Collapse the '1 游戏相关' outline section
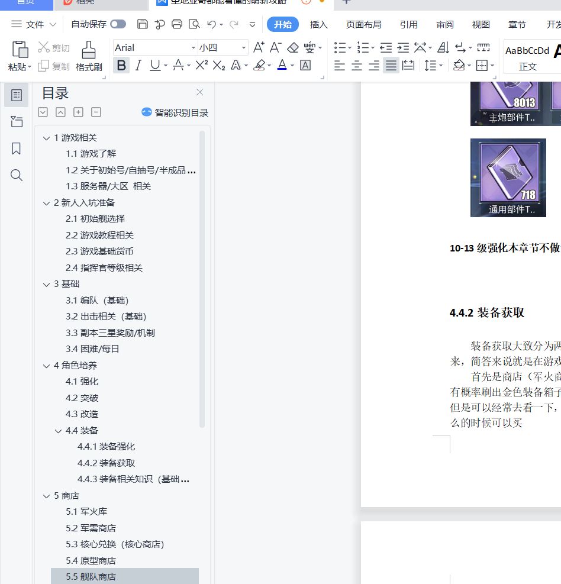 click(x=47, y=138)
